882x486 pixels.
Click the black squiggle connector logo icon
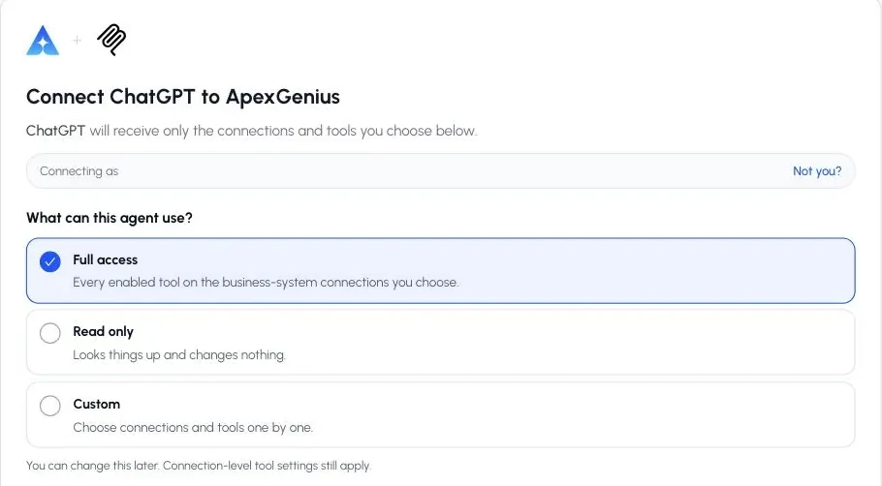[111, 40]
